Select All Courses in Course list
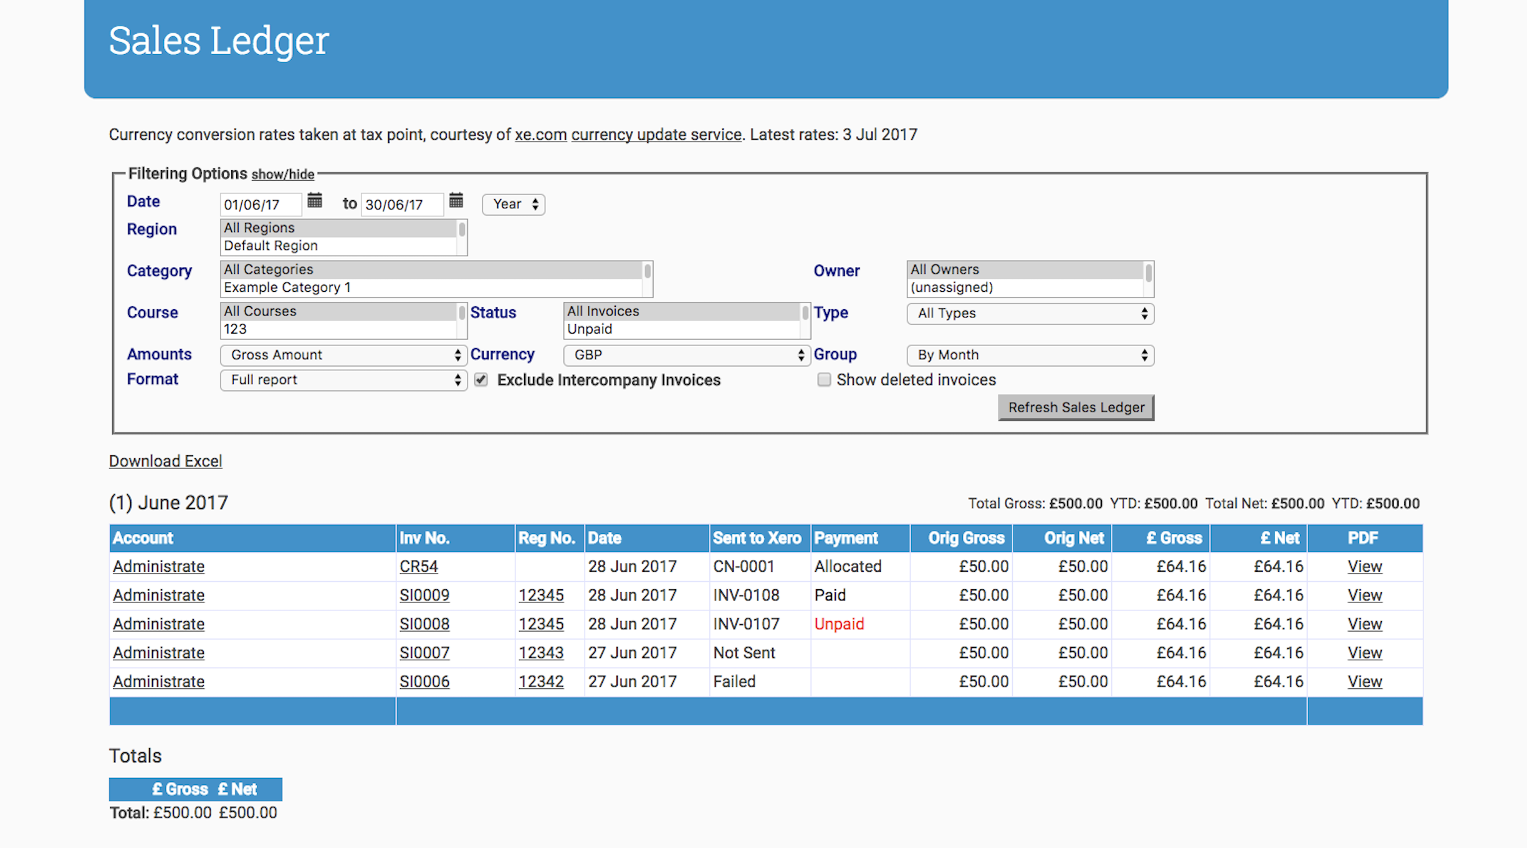 click(339, 312)
